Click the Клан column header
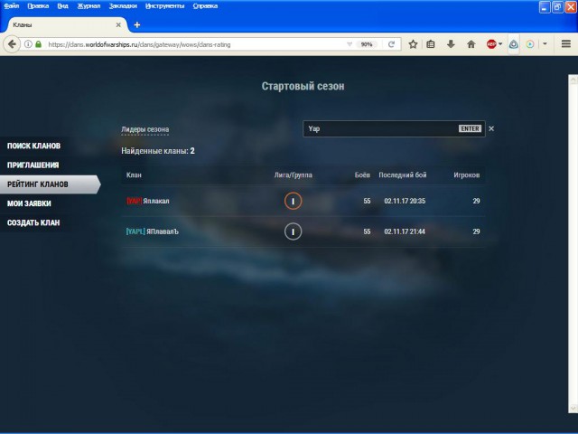The width and height of the screenshot is (578, 434). coord(134,175)
